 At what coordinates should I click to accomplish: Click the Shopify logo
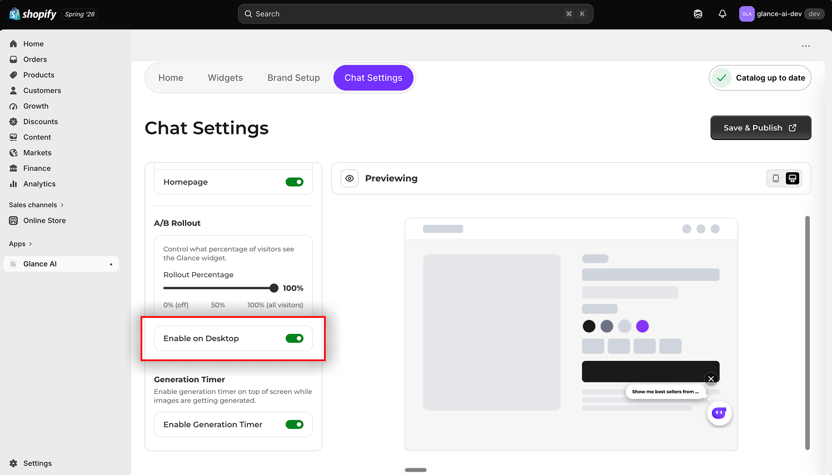[x=33, y=14]
